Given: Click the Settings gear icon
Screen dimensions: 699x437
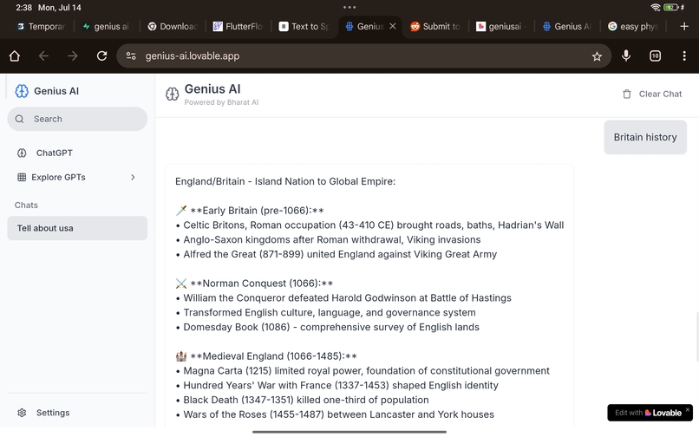Looking at the screenshot, I should (22, 413).
